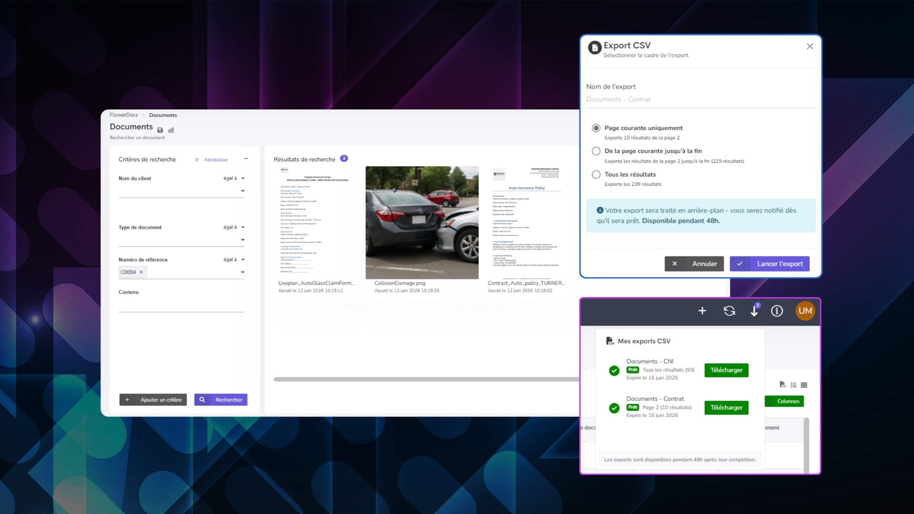This screenshot has height=514, width=914.
Task: Click 'Exporte les 239 résultats' text
Action: click(633, 184)
